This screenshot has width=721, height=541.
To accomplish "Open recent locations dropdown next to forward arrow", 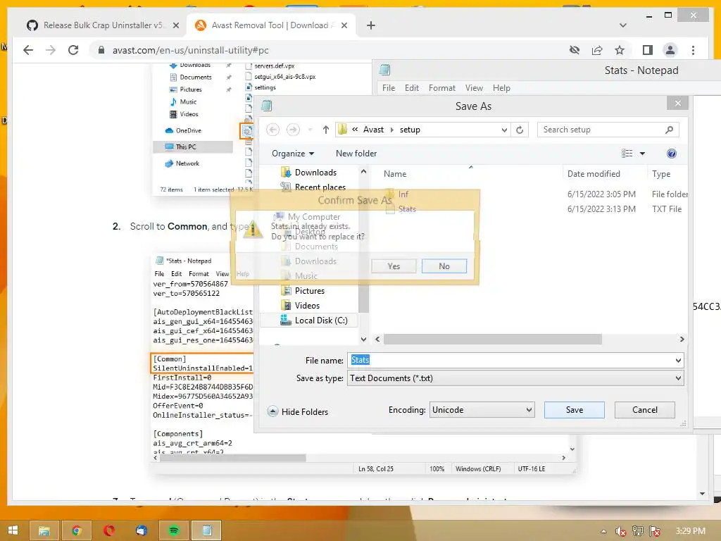I will 310,130.
